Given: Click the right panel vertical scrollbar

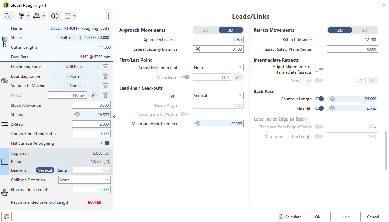Looking at the screenshot, I should tap(385, 150).
